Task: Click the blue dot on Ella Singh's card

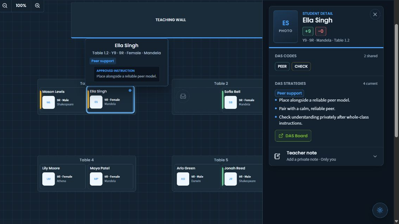Action: point(130,90)
